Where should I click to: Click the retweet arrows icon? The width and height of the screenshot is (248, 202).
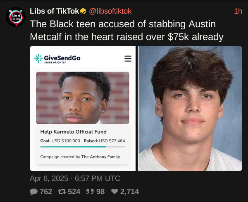(x=62, y=192)
